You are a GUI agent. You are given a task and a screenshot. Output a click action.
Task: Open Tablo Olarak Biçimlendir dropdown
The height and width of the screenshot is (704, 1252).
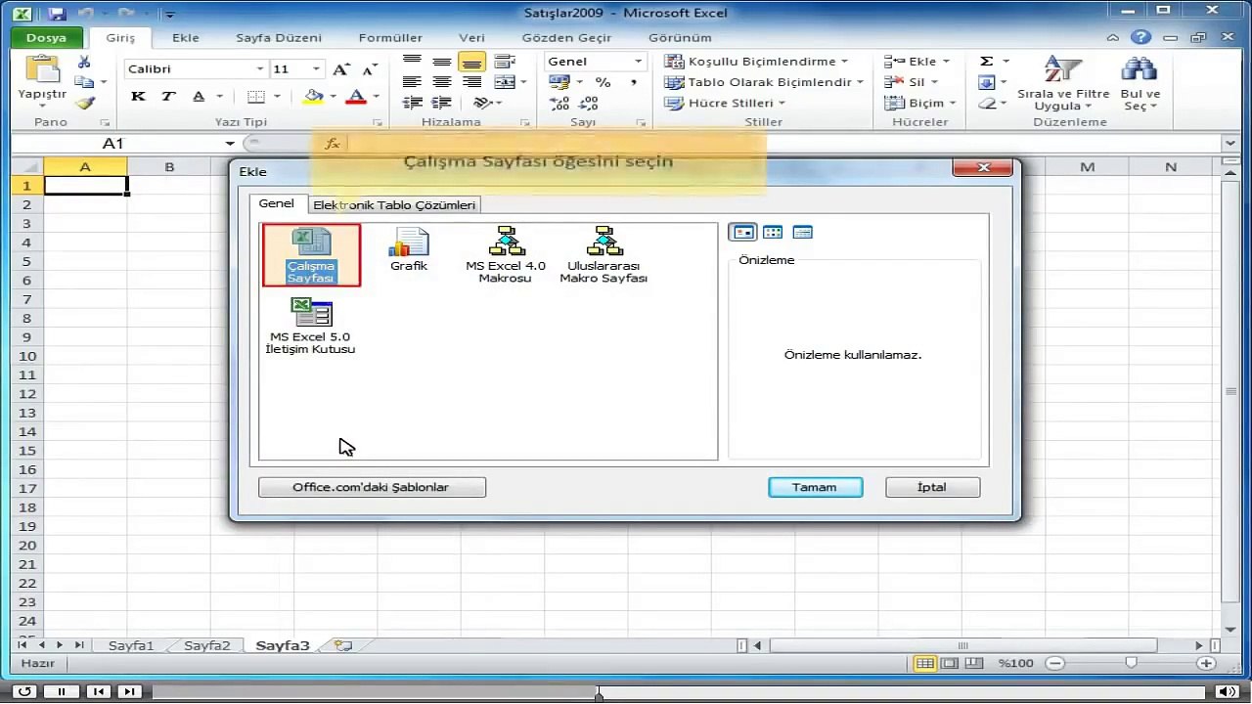click(764, 82)
